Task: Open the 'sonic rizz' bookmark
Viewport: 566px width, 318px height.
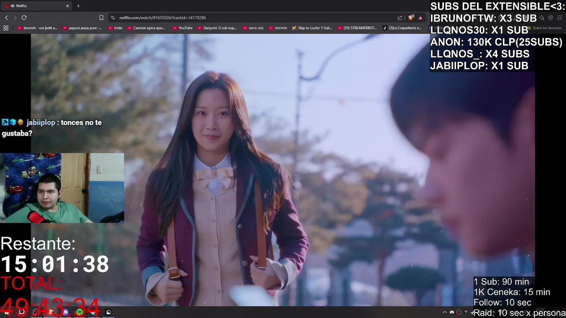Action: point(253,28)
